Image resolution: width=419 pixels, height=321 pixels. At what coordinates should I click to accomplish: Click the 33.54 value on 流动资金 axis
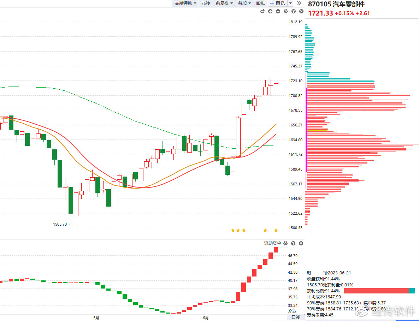[293, 305]
